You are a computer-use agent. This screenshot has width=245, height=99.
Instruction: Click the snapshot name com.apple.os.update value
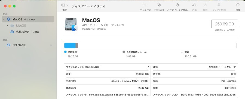(119, 95)
